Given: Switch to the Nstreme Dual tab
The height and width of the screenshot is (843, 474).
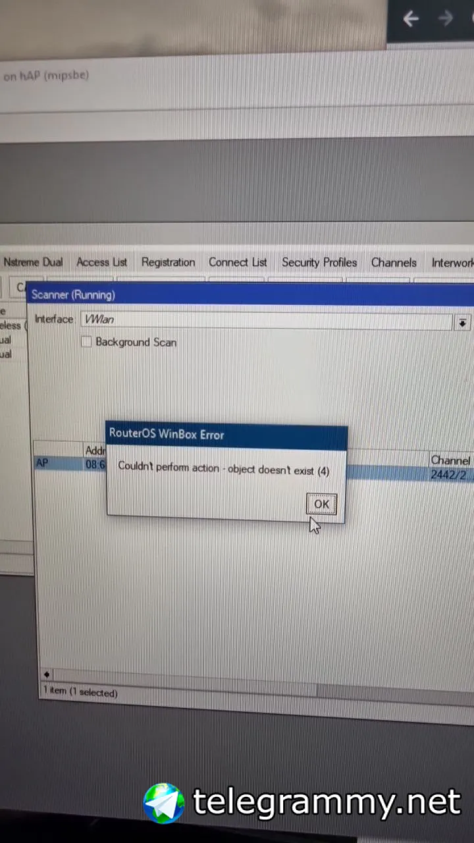Looking at the screenshot, I should (x=33, y=262).
